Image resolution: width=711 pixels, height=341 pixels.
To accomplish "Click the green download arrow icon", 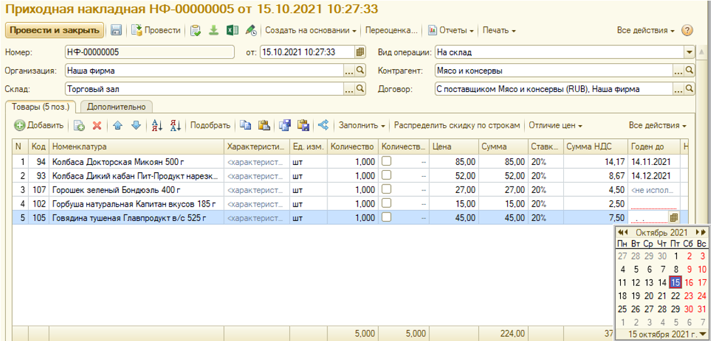I will (x=214, y=31).
